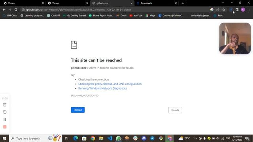View site information icon in address bar
This screenshot has width=253, height=142.
click(x=23, y=9)
